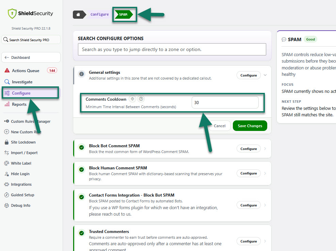Click the Cancel button
Image resolution: width=336 pixels, height=251 pixels.
pos(220,126)
